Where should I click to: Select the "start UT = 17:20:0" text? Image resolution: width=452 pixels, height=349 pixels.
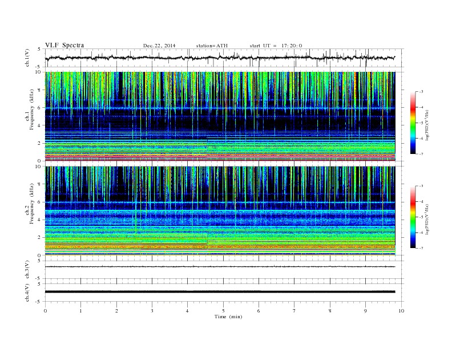coord(276,46)
